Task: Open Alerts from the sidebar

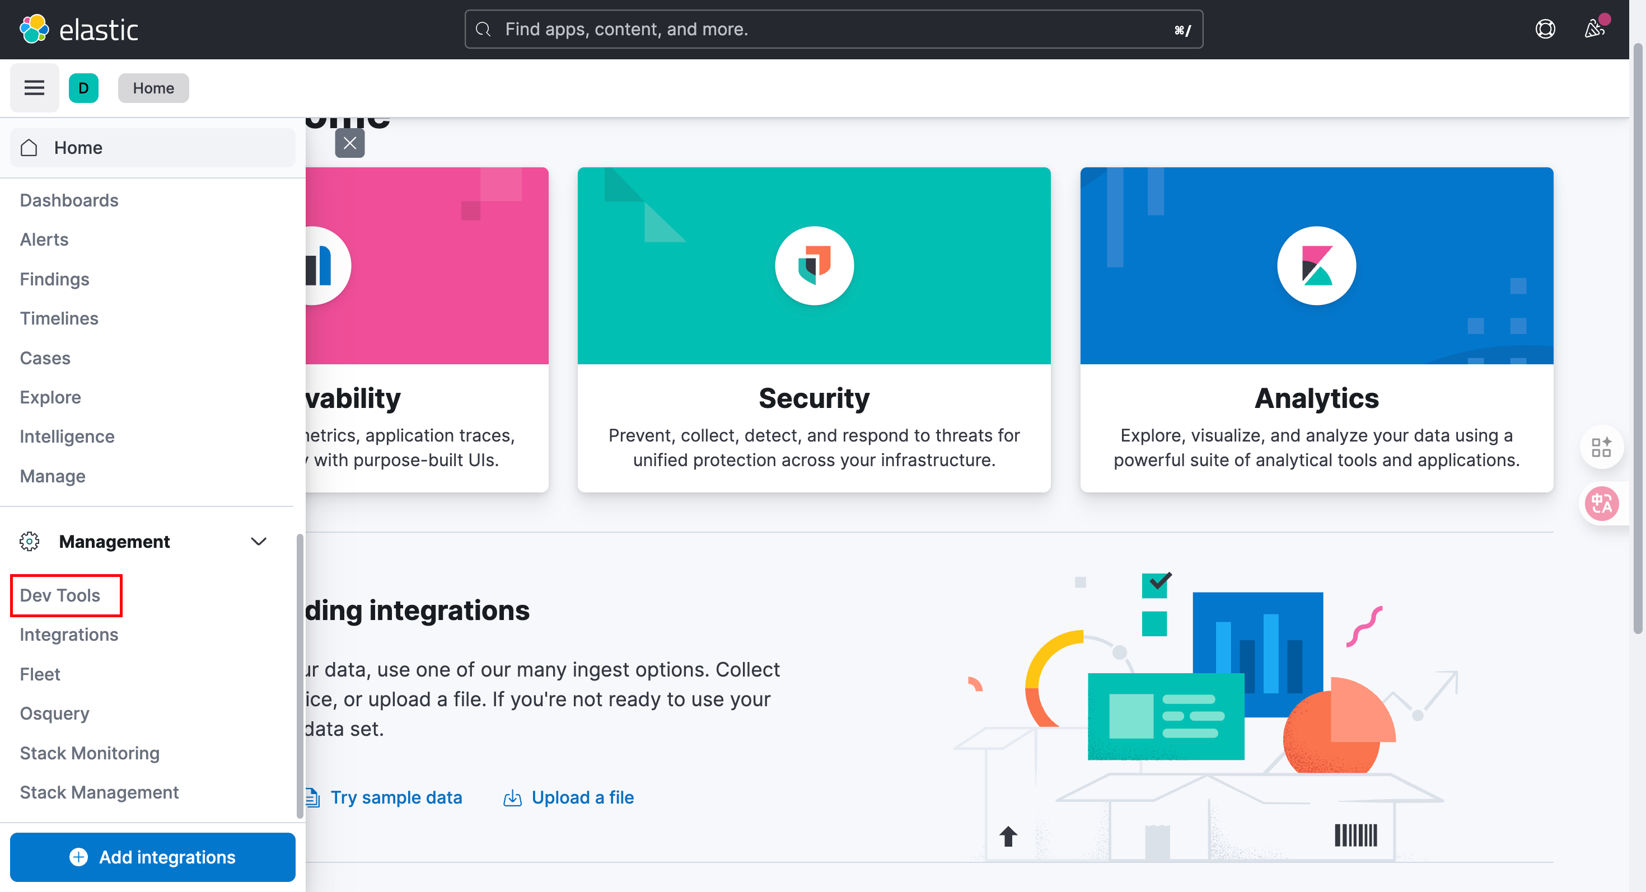Action: click(x=44, y=240)
